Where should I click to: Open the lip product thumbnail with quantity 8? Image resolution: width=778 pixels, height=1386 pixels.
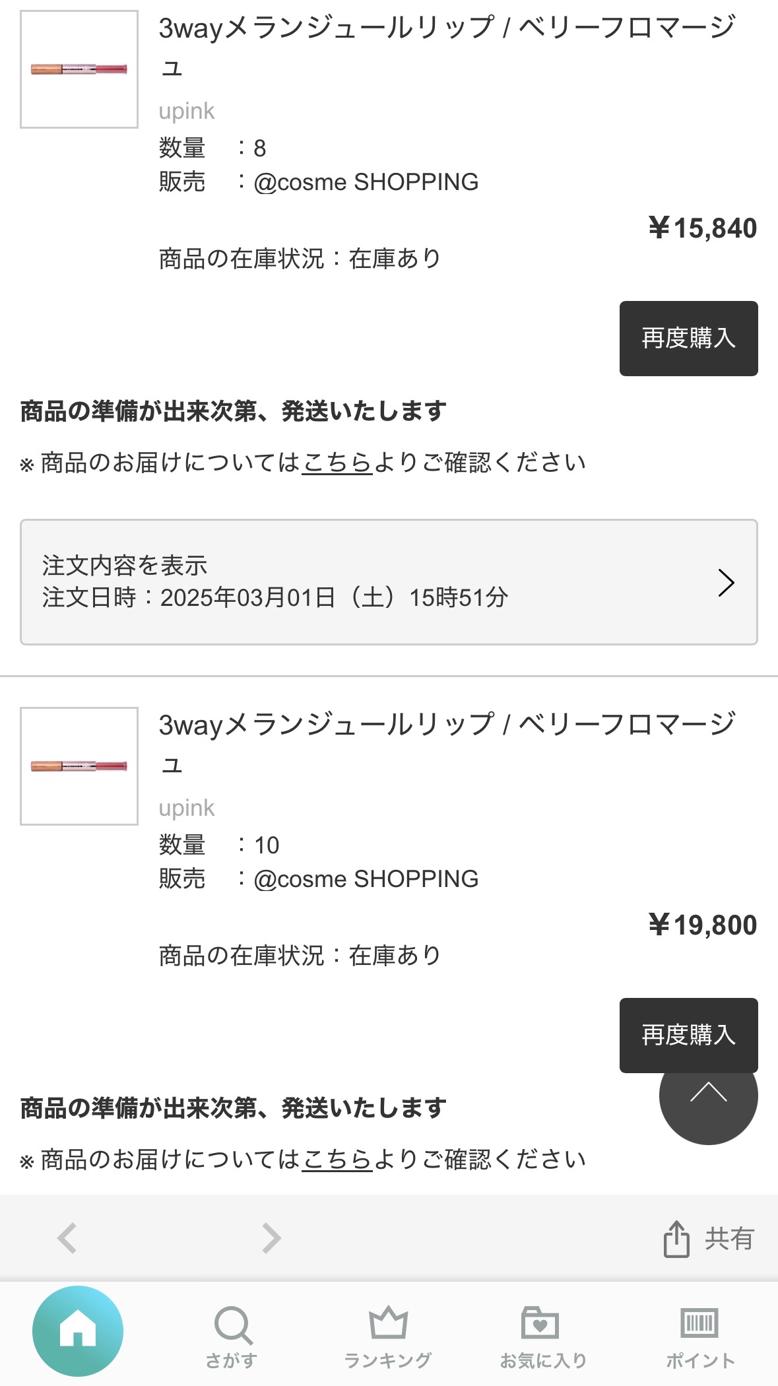pos(79,69)
